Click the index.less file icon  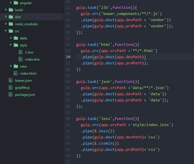(21, 59)
